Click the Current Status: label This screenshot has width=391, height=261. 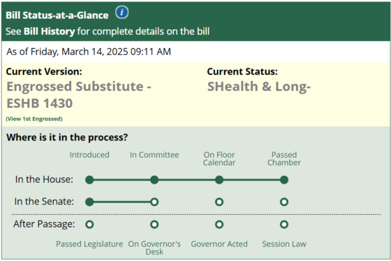pyautogui.click(x=242, y=72)
